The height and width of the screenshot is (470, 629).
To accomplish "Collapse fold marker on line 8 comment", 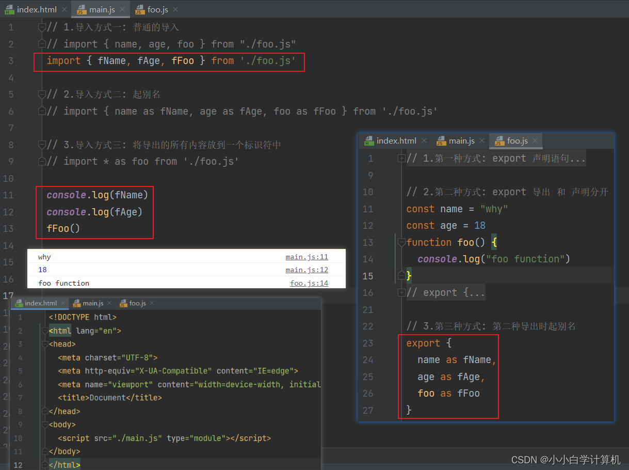I will tap(42, 145).
